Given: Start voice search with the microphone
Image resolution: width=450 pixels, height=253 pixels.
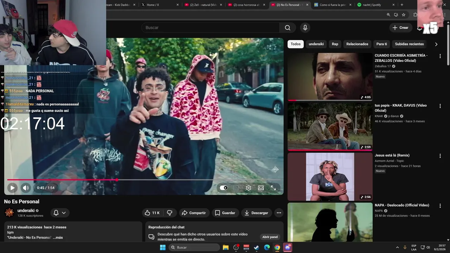Looking at the screenshot, I should coord(305,28).
